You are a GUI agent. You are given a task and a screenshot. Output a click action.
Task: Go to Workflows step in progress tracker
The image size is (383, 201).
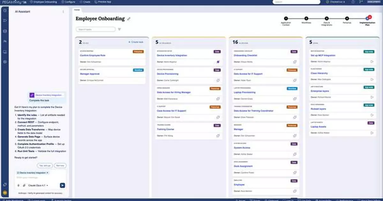pos(306,20)
